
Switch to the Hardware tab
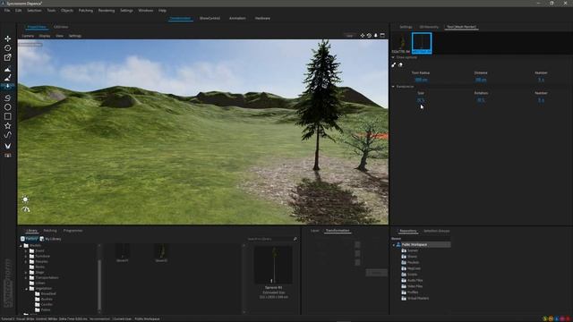tap(262, 18)
